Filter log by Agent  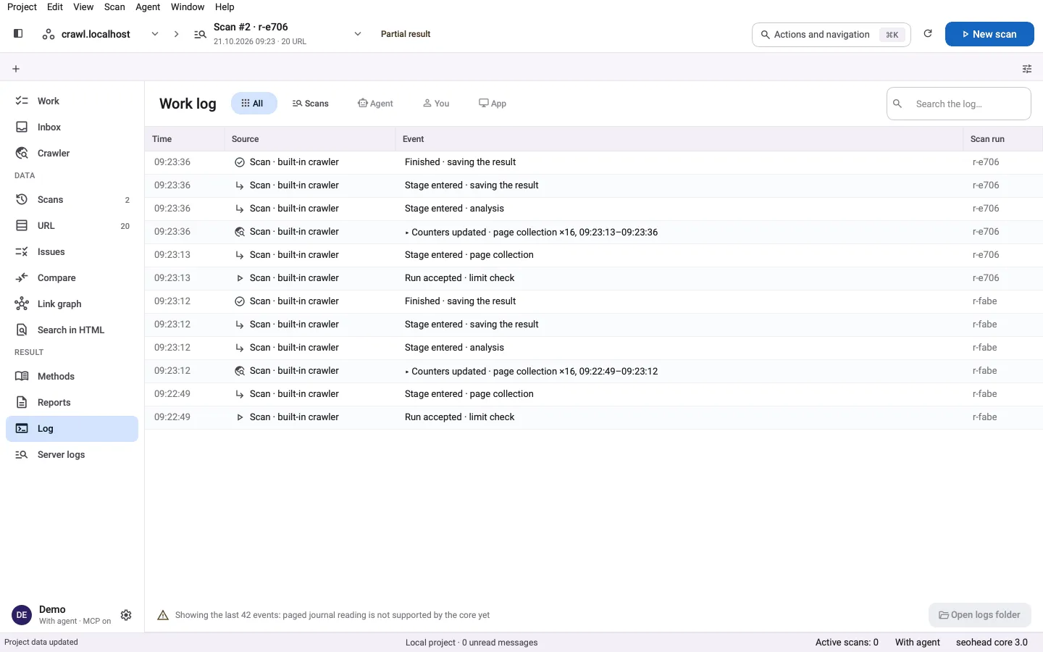click(x=375, y=104)
